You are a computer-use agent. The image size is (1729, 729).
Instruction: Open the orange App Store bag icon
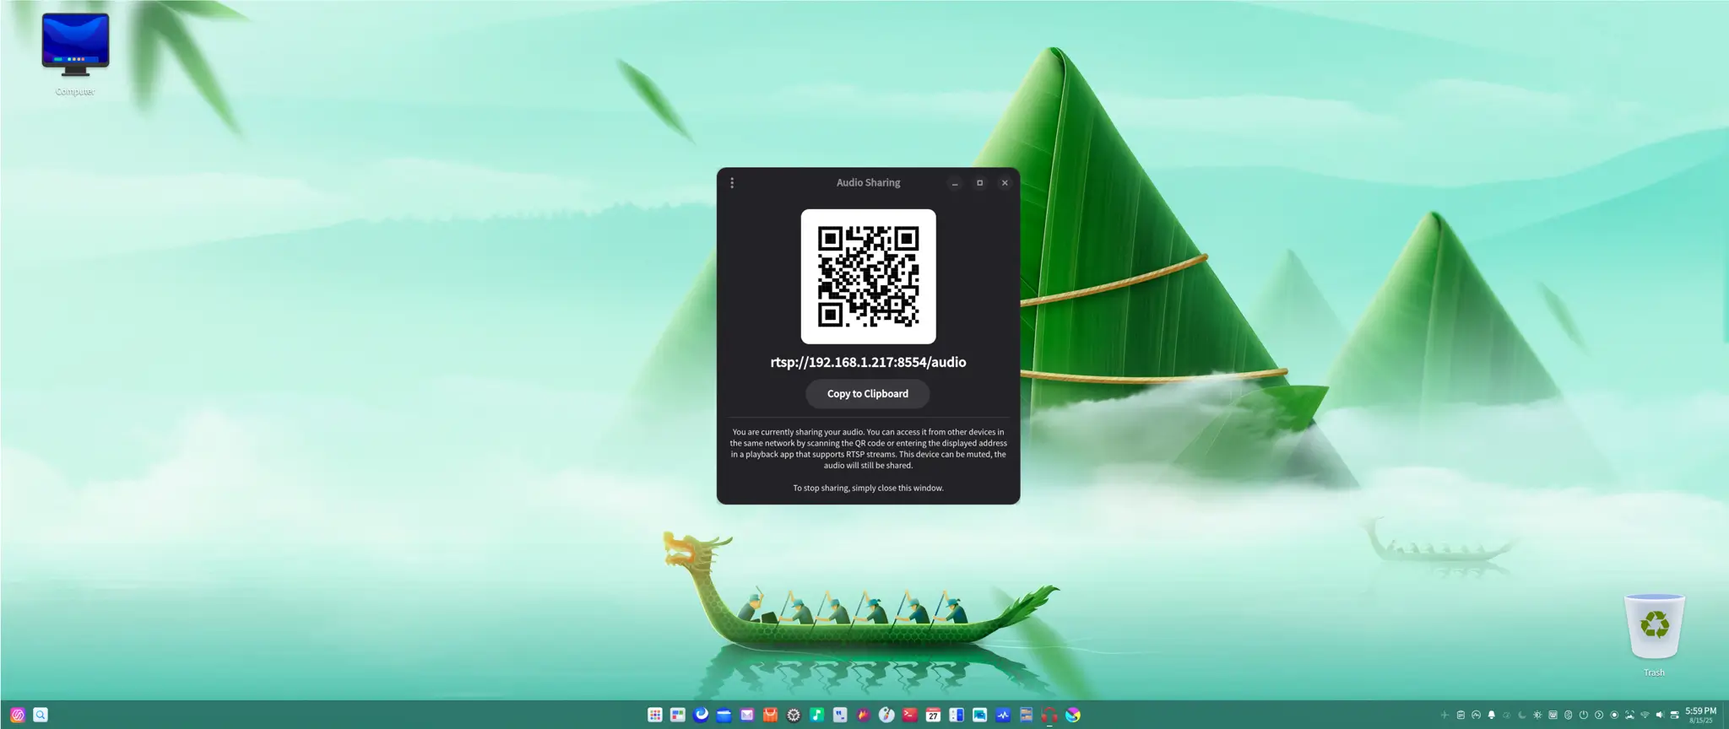(x=771, y=715)
